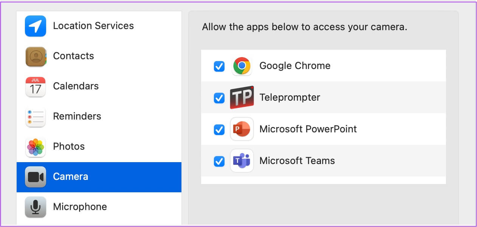
Task: Toggle Microsoft PowerPoint camera checkbox
Action: pos(219,130)
